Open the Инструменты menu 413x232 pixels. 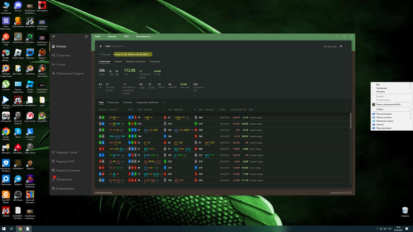pyautogui.click(x=143, y=37)
